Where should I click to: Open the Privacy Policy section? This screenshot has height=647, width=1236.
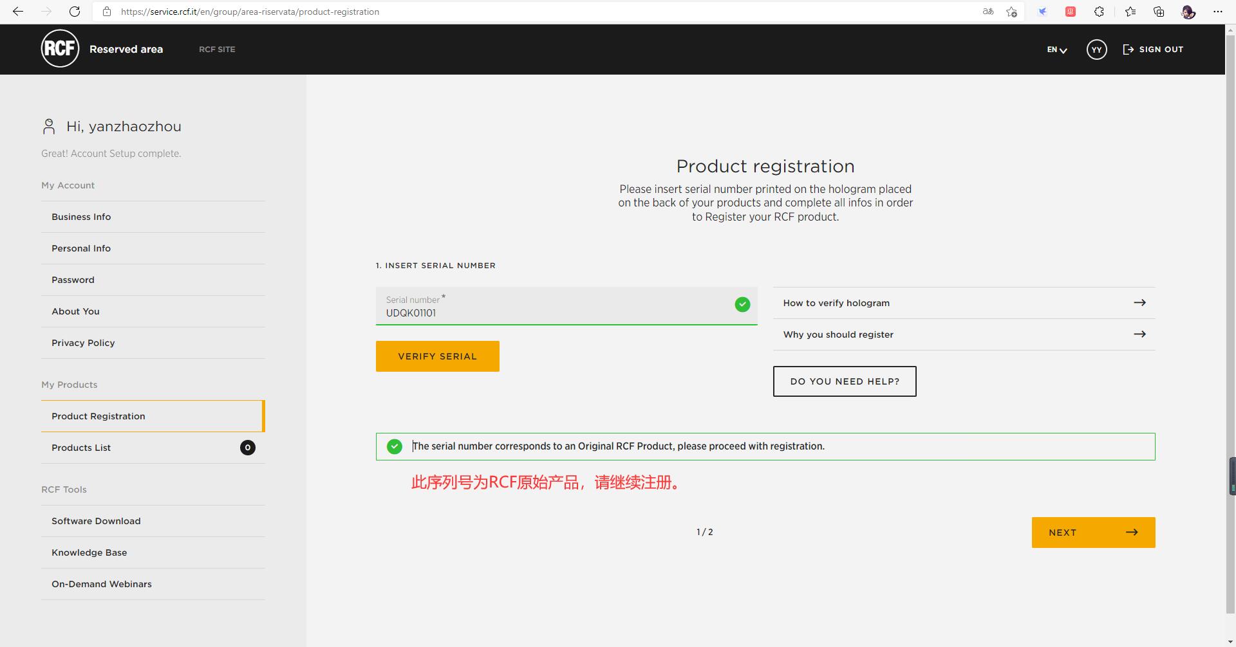click(153, 343)
